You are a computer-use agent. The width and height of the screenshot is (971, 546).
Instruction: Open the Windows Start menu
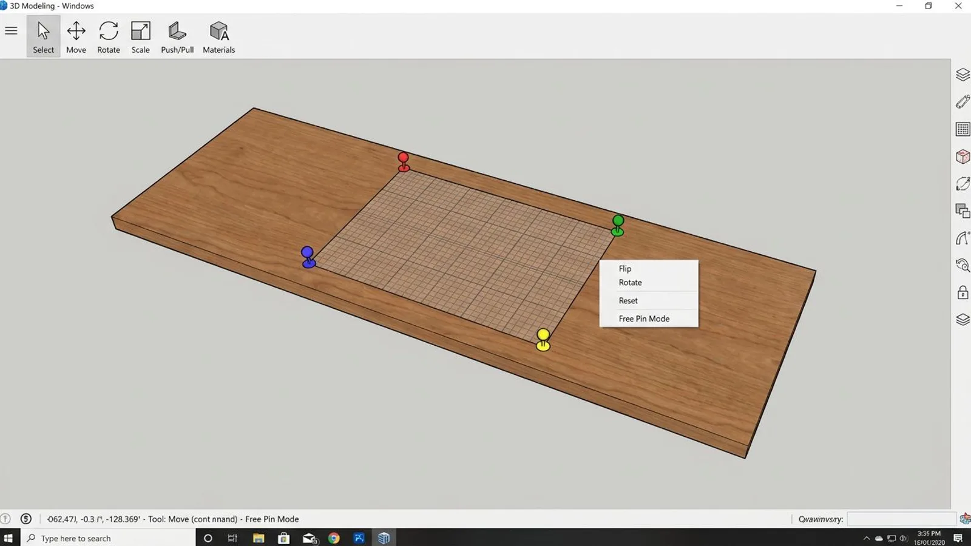click(8, 538)
